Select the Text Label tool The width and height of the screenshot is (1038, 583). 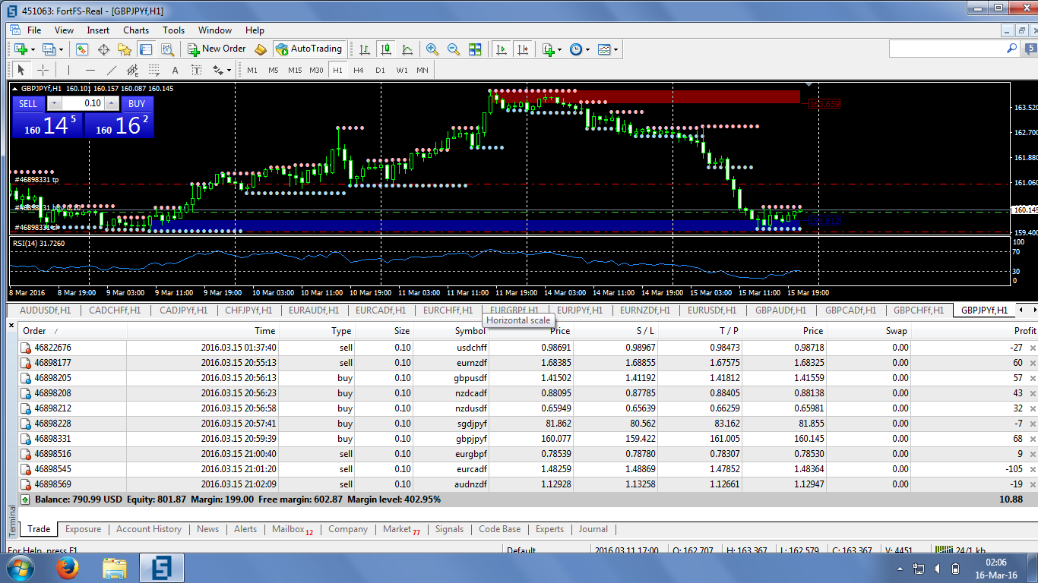[x=196, y=70]
